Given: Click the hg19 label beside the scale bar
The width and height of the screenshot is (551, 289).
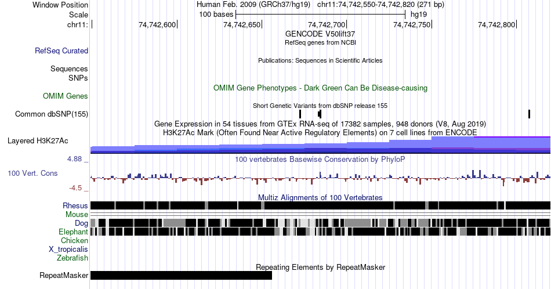Looking at the screenshot, I should pyautogui.click(x=419, y=15).
